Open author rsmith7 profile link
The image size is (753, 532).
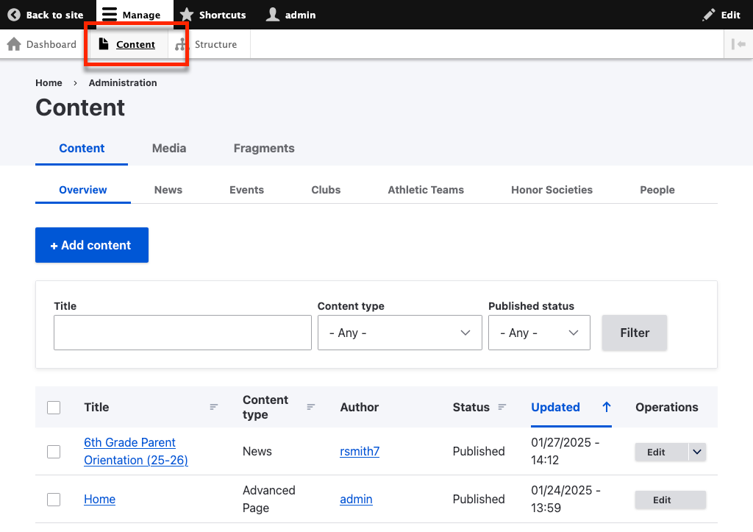(360, 451)
